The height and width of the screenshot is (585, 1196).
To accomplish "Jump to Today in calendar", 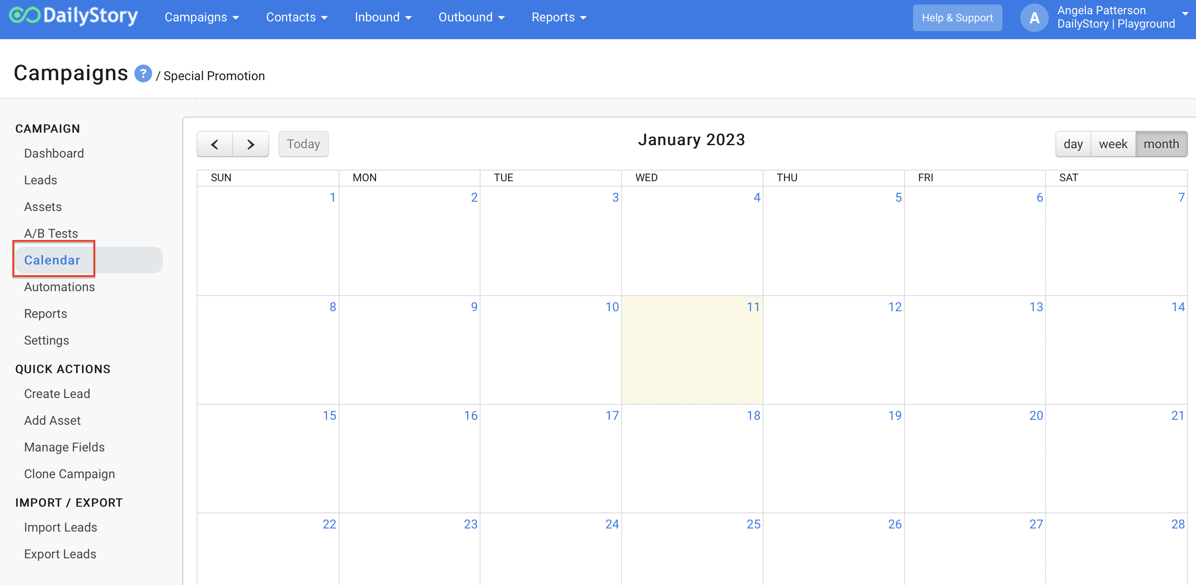I will pyautogui.click(x=303, y=144).
